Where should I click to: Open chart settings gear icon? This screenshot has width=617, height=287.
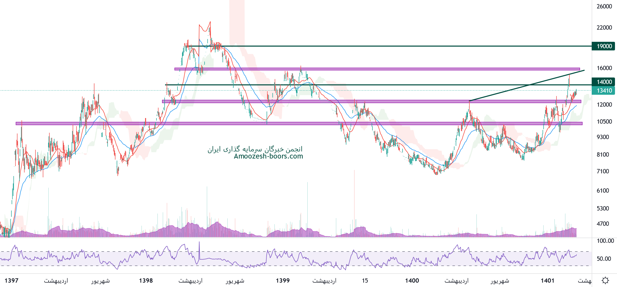[x=605, y=280]
